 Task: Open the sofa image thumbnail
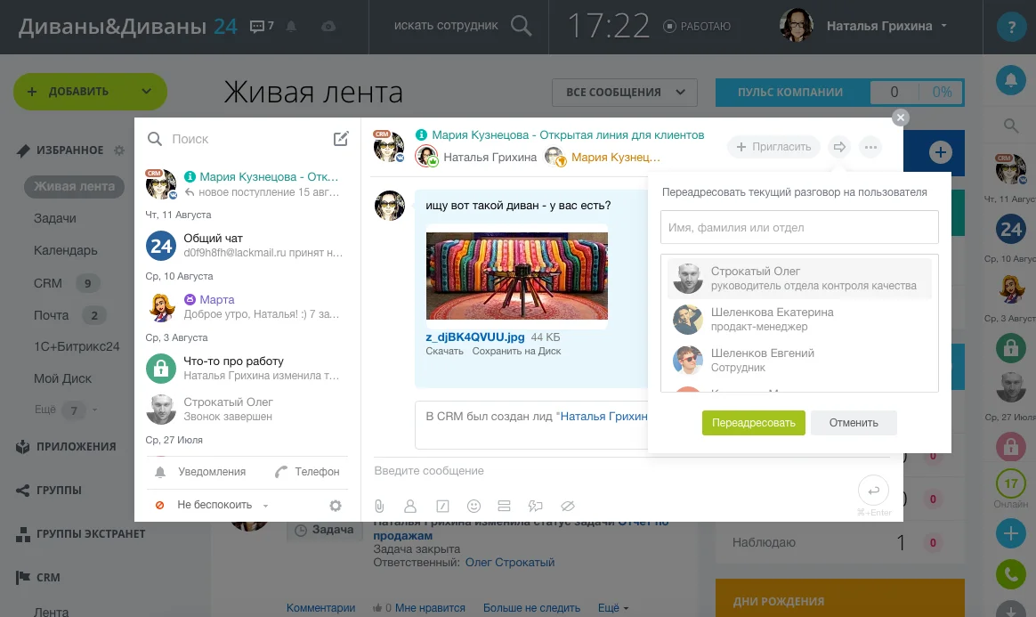(516, 276)
